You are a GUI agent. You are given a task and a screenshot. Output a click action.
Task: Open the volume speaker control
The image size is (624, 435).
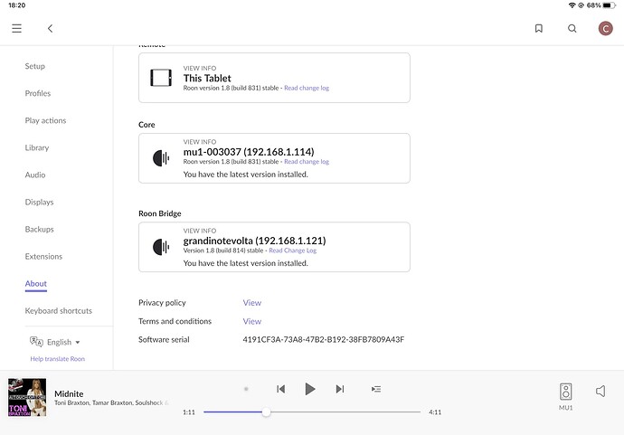600,392
